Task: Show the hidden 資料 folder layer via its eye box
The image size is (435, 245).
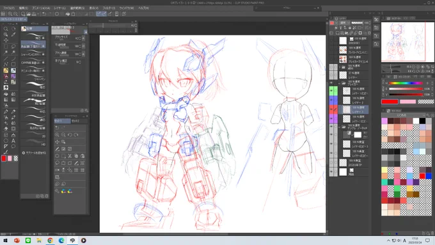Action: [331, 67]
